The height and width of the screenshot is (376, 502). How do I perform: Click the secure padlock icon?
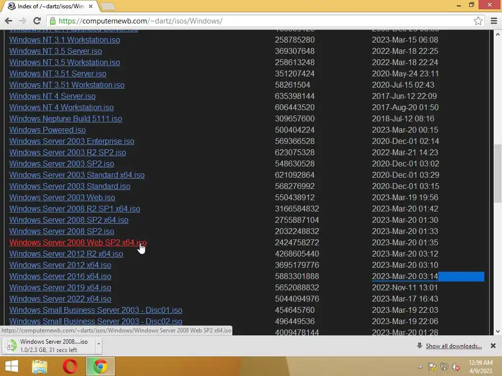[x=52, y=21]
